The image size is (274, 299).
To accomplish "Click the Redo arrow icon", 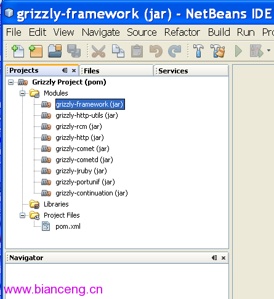I will [175, 51].
